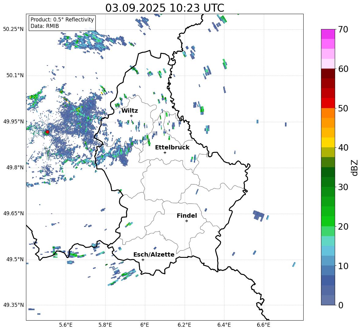Click the 40 colorbar tick value
This screenshot has height=331, width=362.
coord(343,148)
